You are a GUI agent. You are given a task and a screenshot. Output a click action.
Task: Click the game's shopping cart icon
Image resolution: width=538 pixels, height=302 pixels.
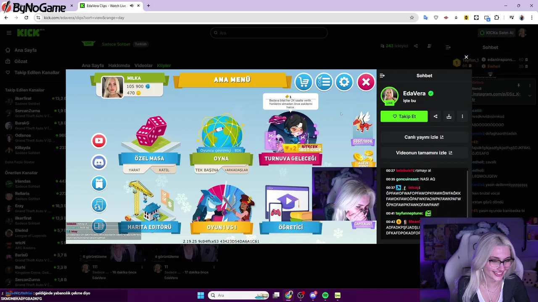coord(303,82)
